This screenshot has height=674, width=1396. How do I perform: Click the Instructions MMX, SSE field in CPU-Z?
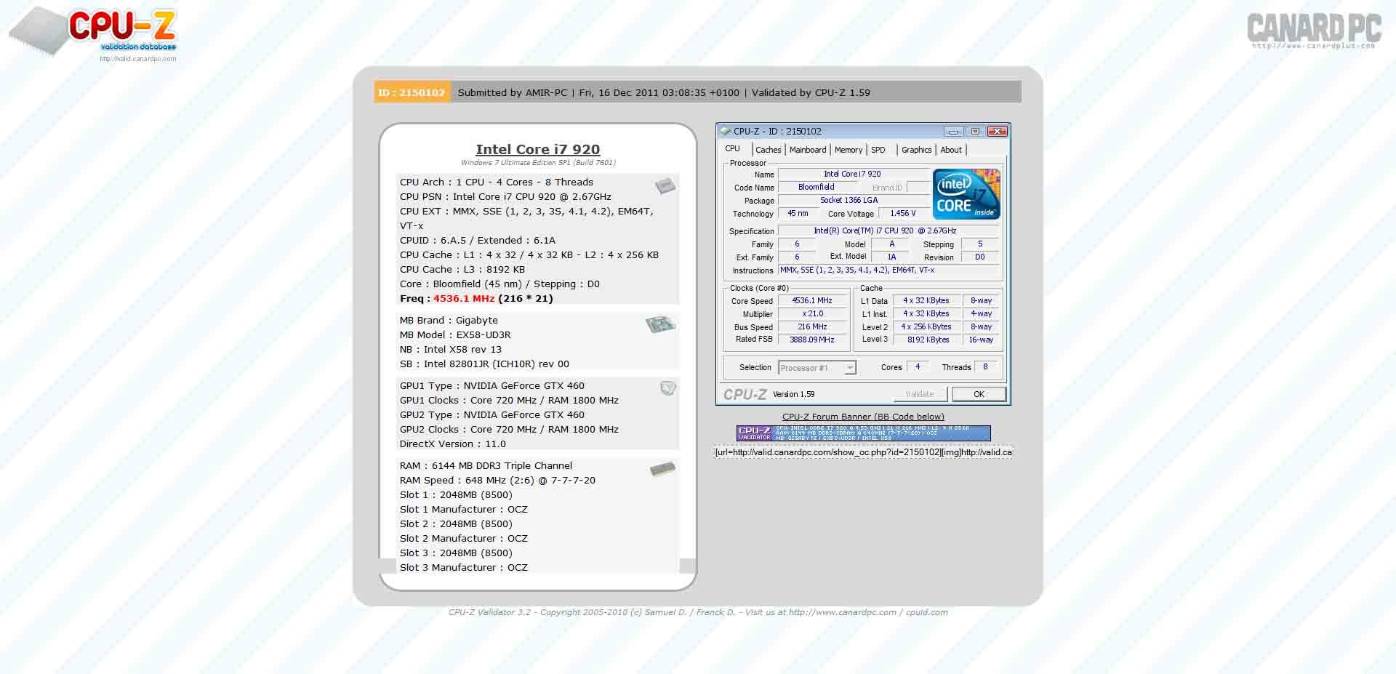click(888, 270)
